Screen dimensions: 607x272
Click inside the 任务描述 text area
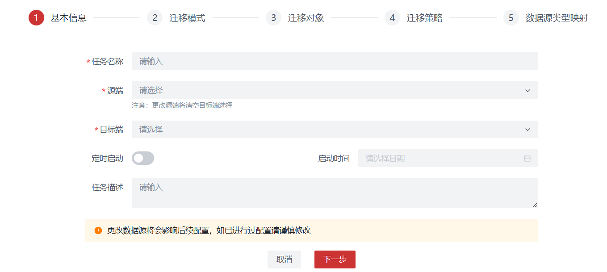coord(334,193)
